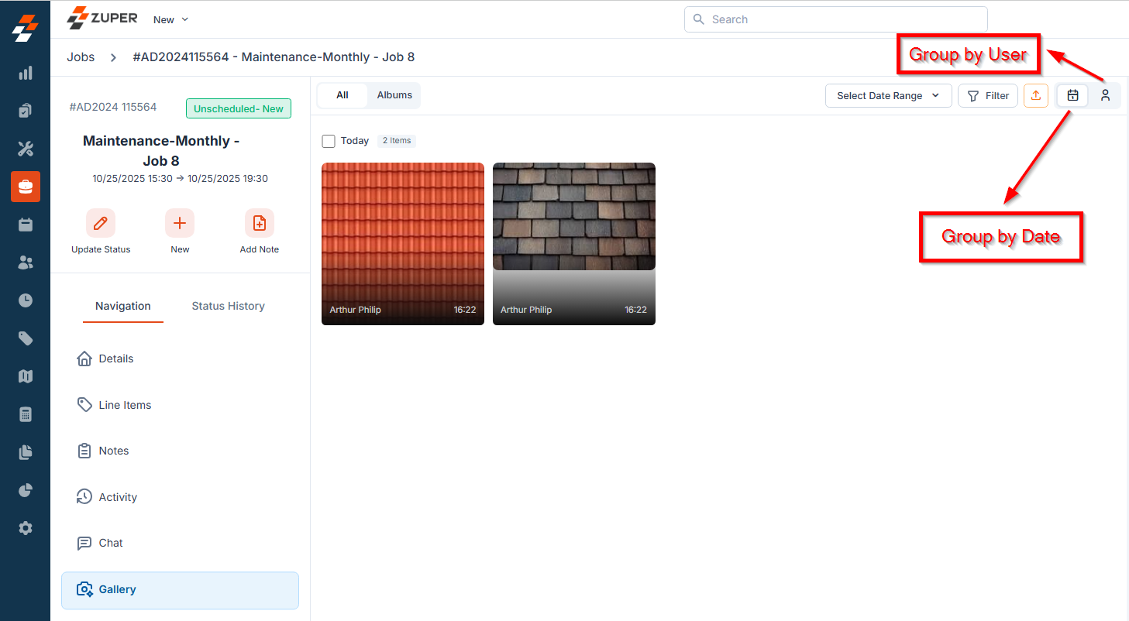The image size is (1129, 621).
Task: Open the calculator sidebar icon
Action: [26, 414]
